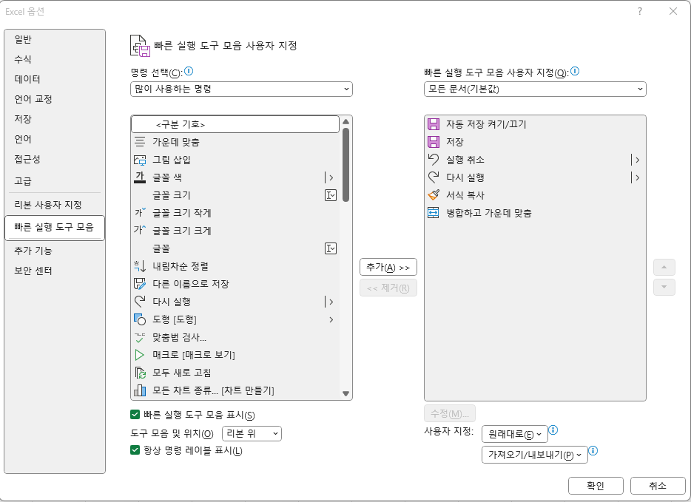Click the 실행 취소 undo icon
This screenshot has width=691, height=502.
434,160
